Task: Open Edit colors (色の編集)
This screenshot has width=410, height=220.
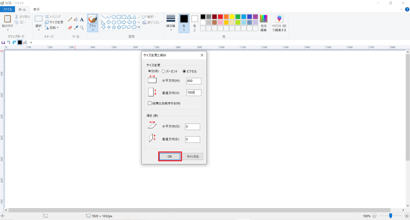Action: coord(263,23)
